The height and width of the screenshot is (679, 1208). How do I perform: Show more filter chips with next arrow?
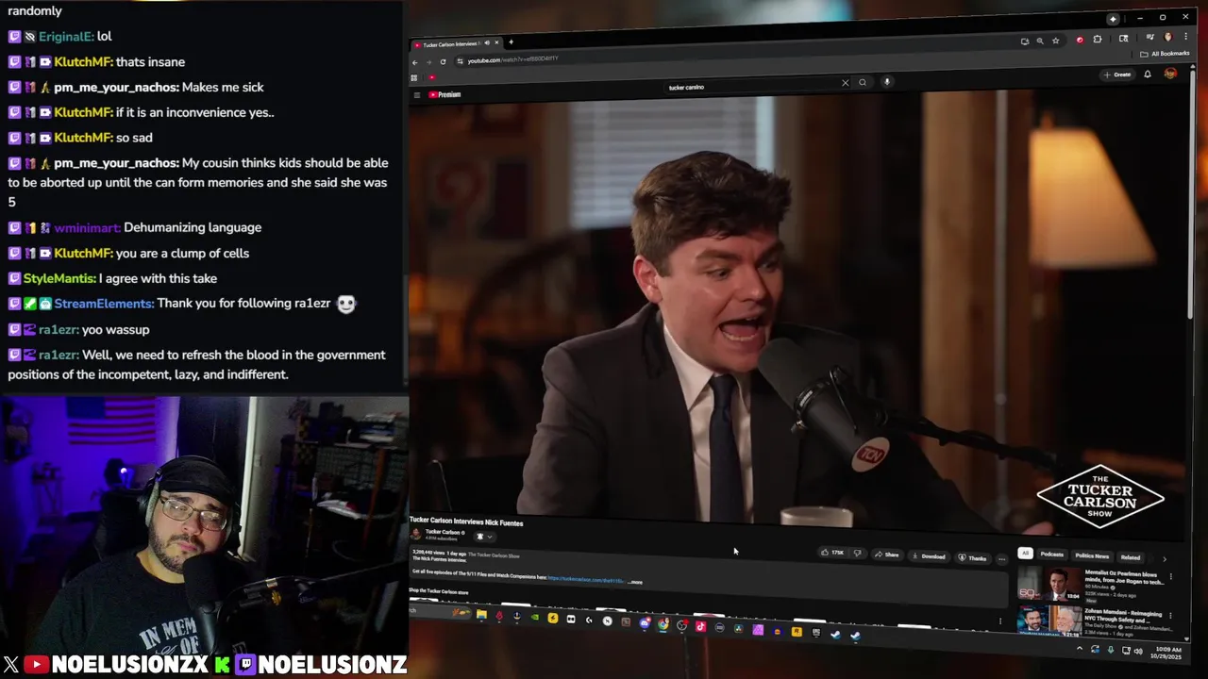click(1164, 559)
